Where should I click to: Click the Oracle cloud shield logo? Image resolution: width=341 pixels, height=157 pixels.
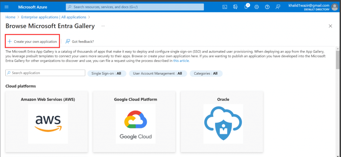point(223,124)
